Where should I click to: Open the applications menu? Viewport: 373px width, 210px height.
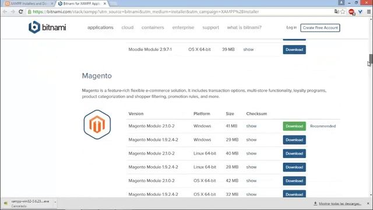pos(100,27)
